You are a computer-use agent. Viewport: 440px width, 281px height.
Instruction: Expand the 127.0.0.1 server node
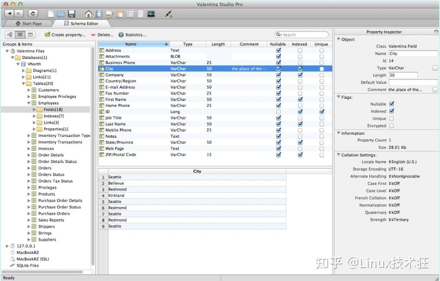click(7, 246)
